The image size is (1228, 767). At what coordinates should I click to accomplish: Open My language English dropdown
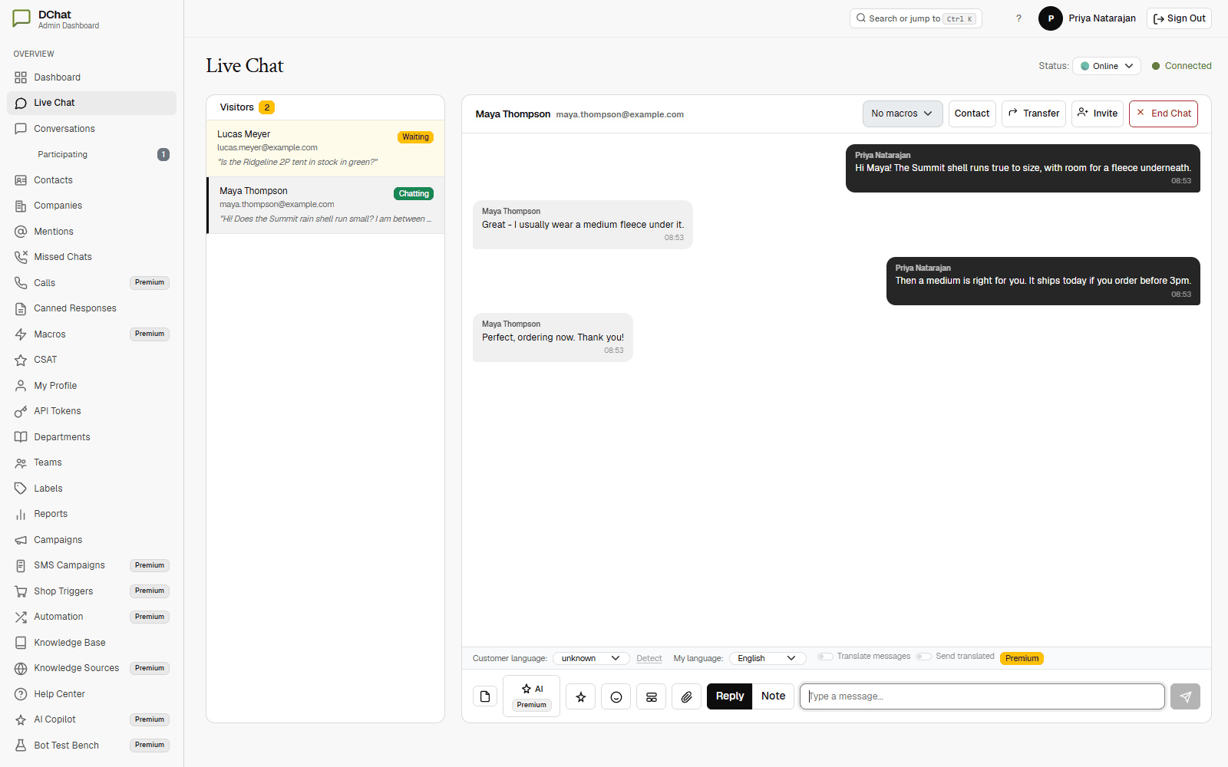click(x=767, y=658)
